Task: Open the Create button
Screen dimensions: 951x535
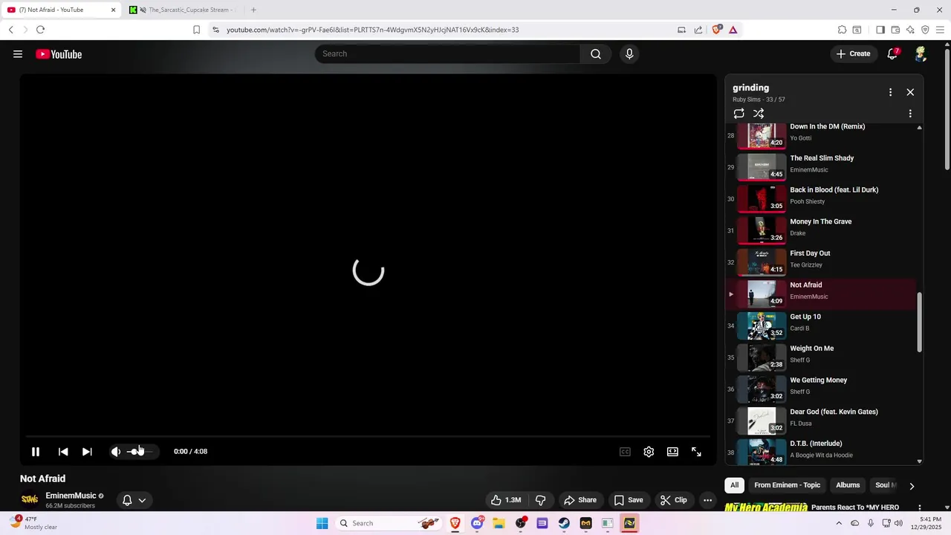Action: pos(853,53)
